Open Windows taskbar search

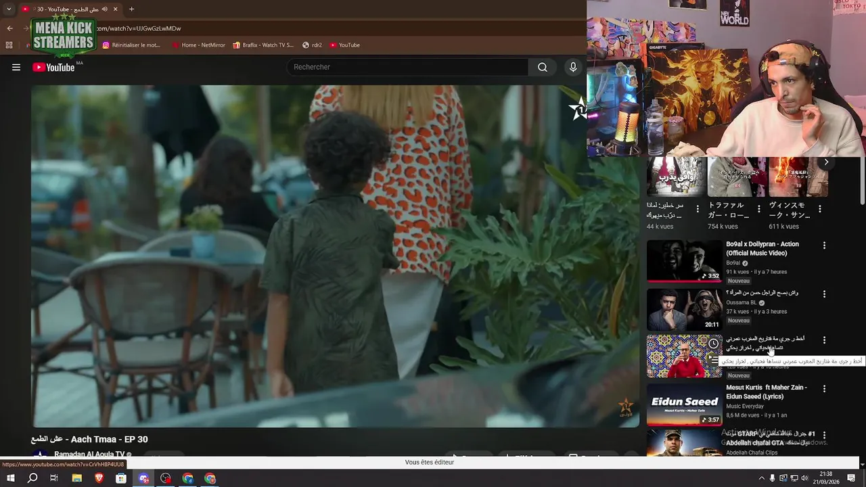32,478
